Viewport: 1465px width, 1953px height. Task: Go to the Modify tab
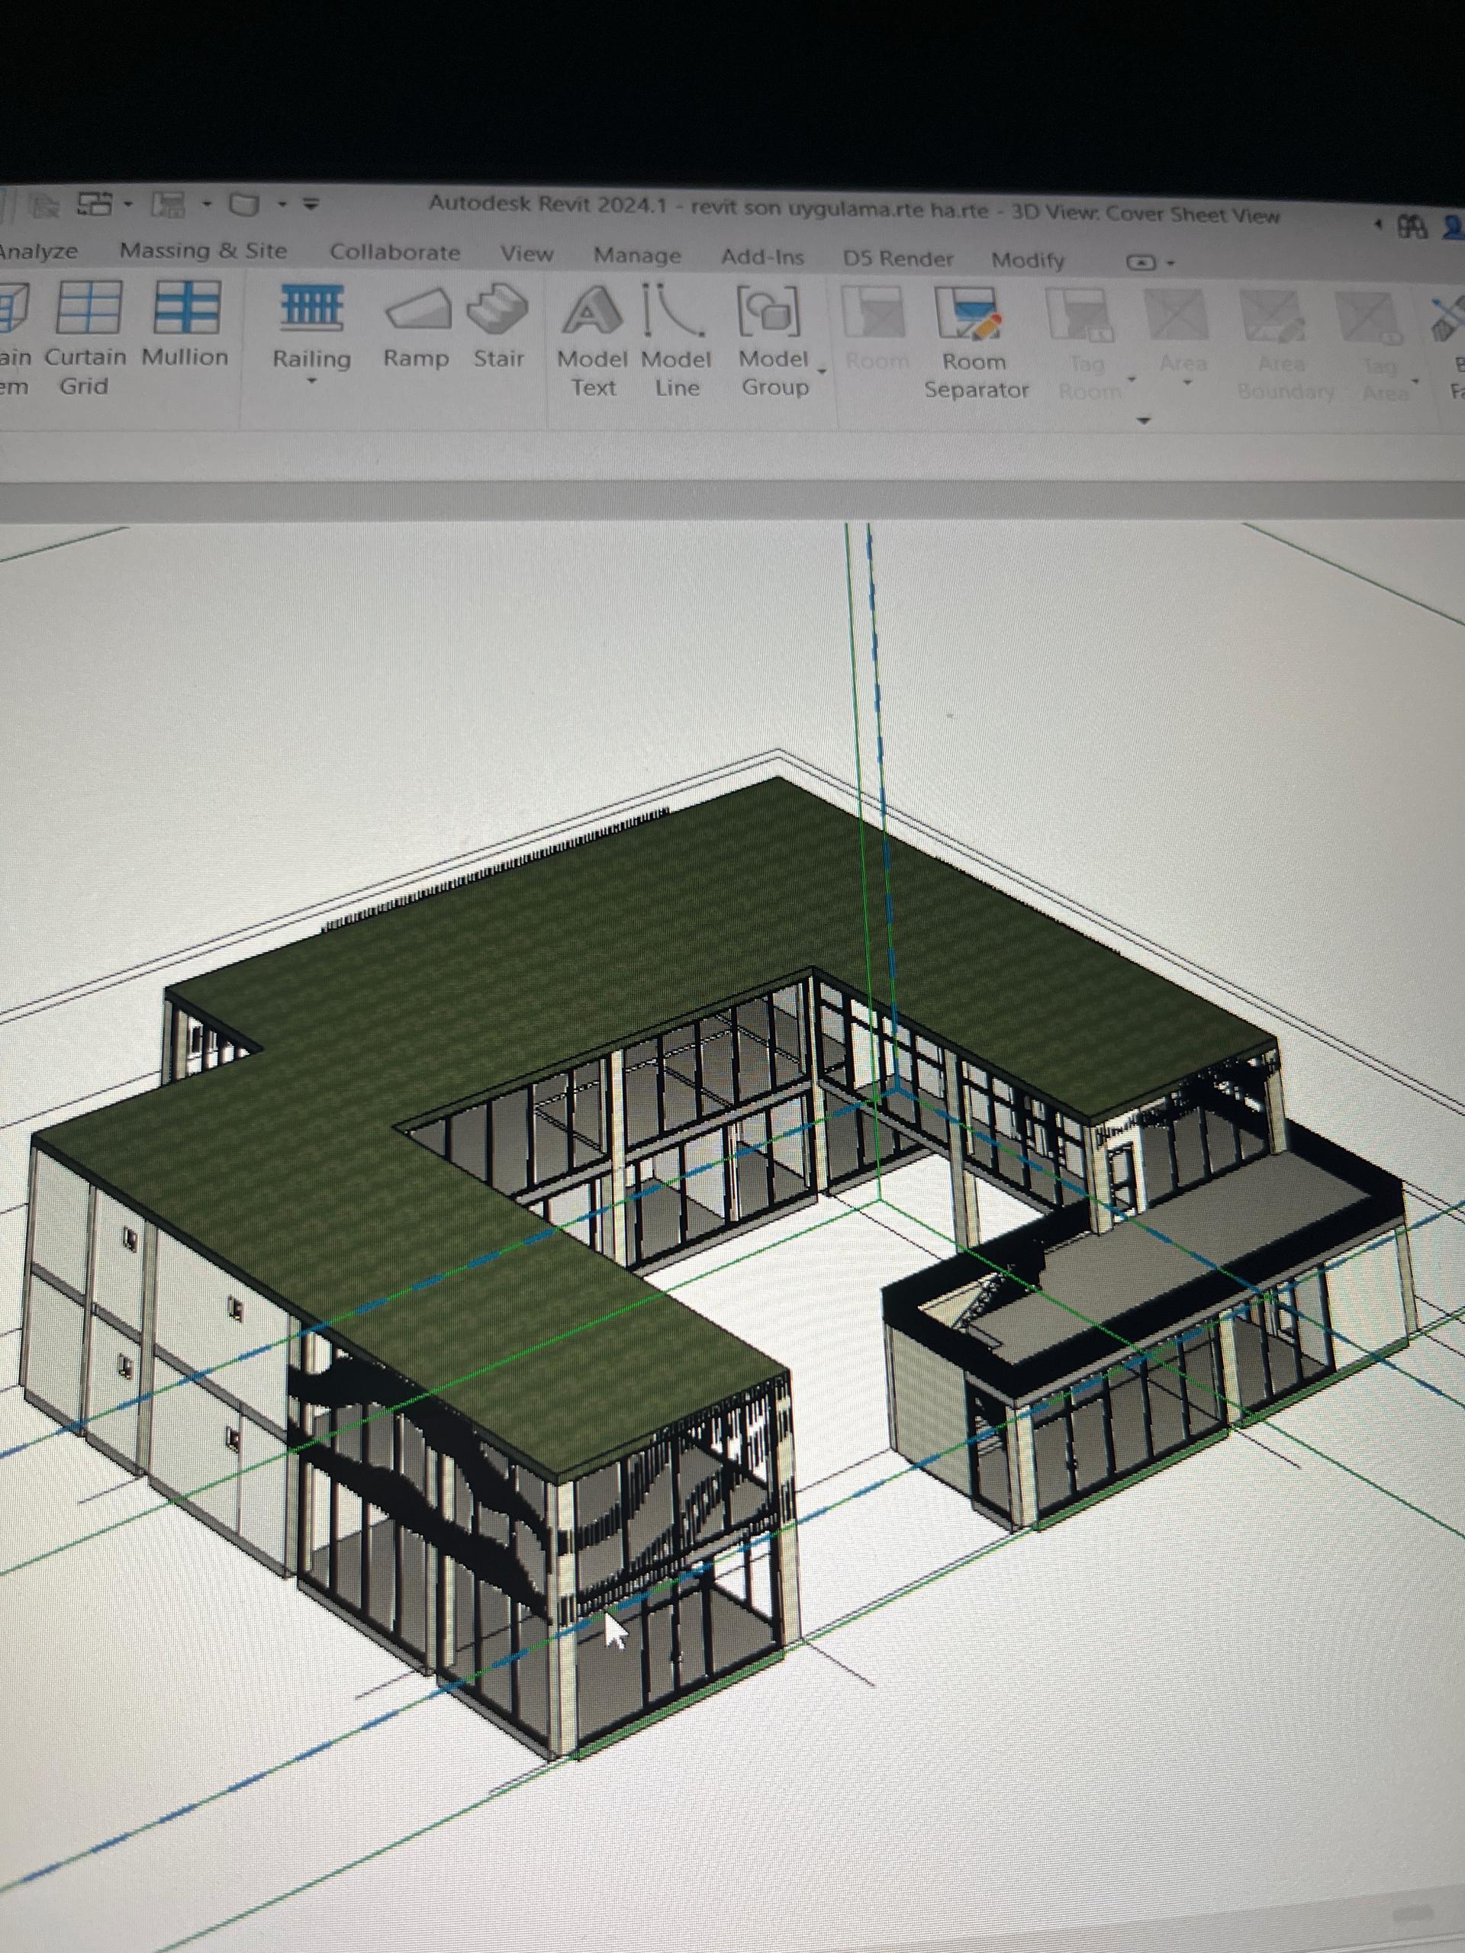[1027, 260]
